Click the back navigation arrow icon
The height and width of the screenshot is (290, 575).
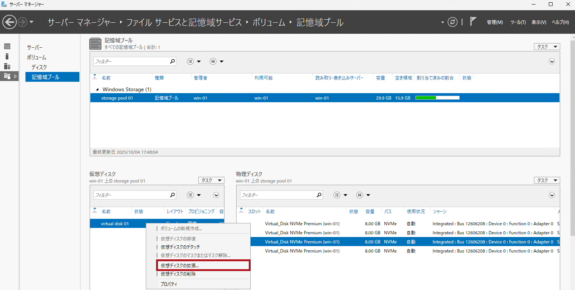pos(9,22)
